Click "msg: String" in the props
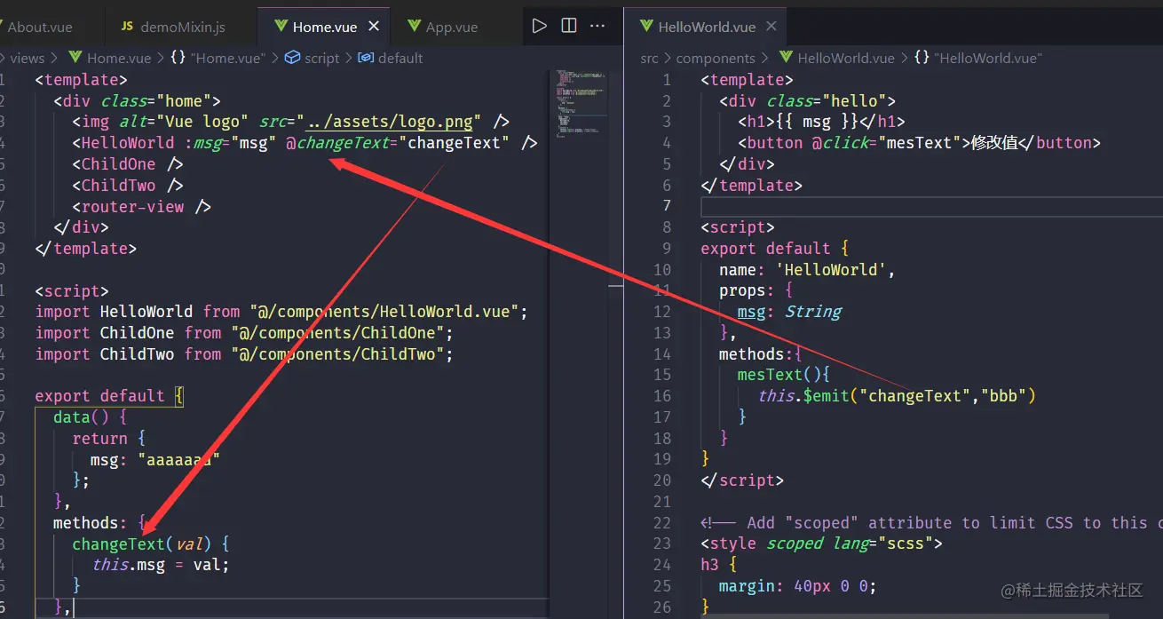Screen dimensions: 1163x619 point(789,312)
